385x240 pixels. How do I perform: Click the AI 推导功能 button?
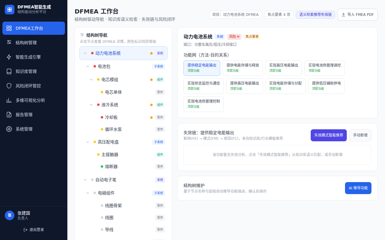[x=358, y=188]
